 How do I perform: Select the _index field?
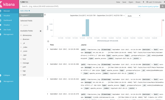click(x=25, y=47)
